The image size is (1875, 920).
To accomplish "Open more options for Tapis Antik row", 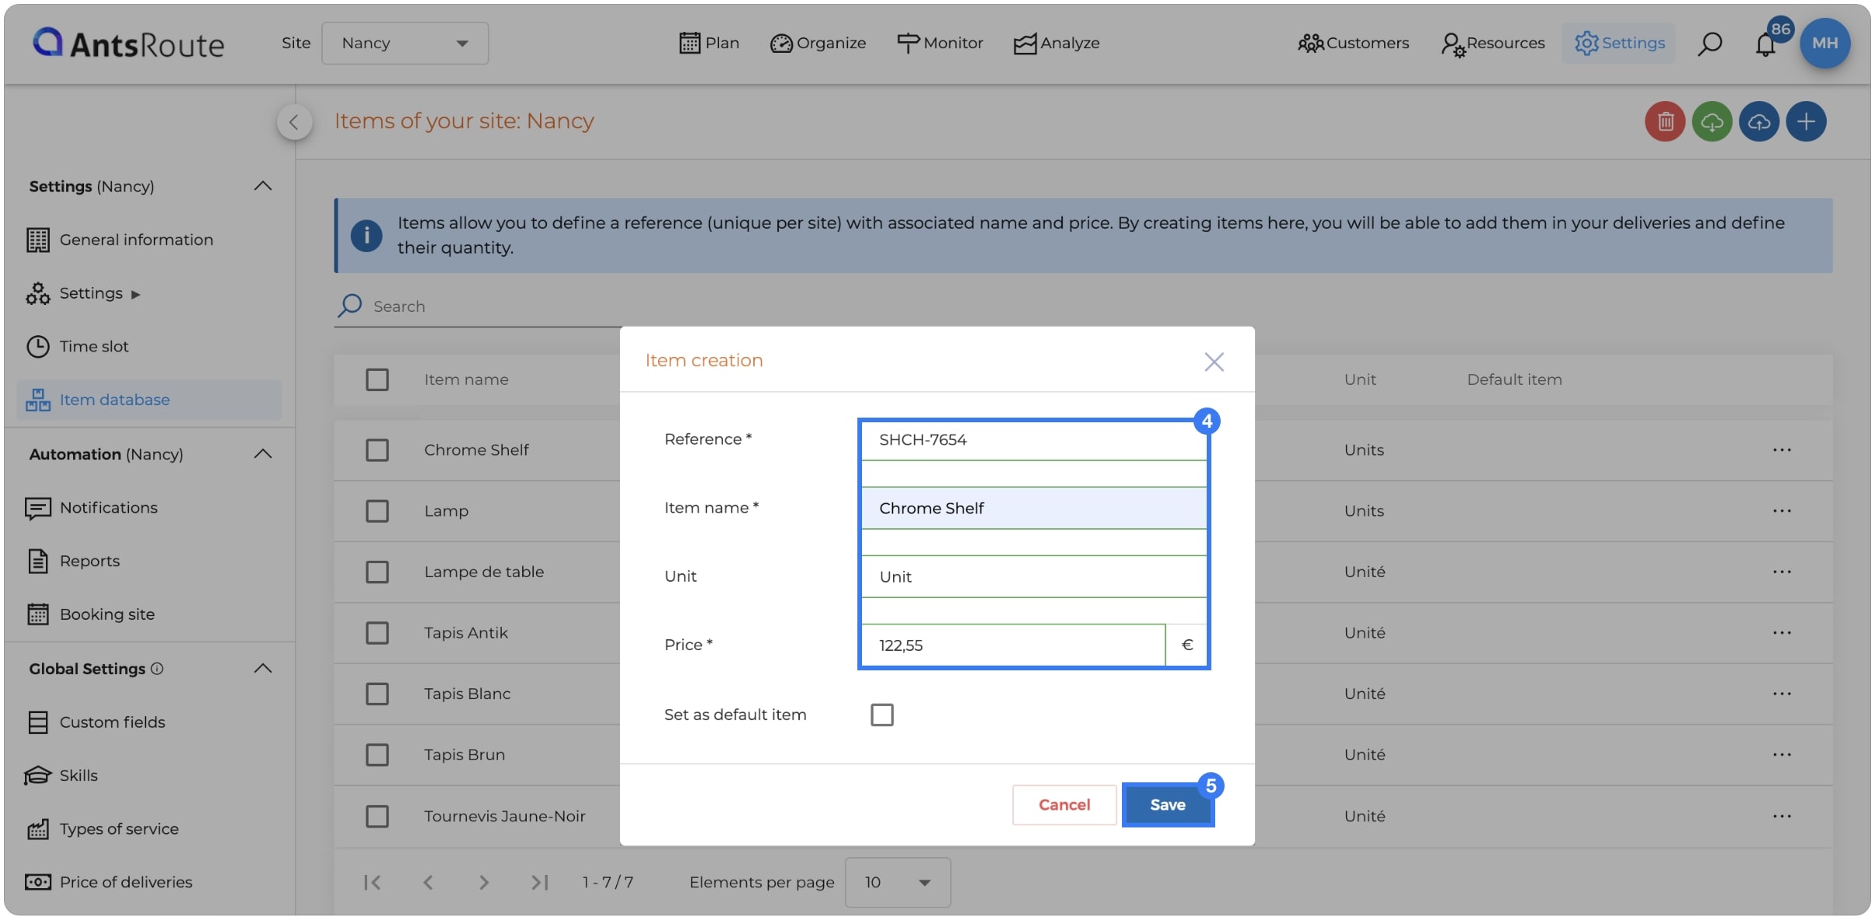I will click(1782, 632).
